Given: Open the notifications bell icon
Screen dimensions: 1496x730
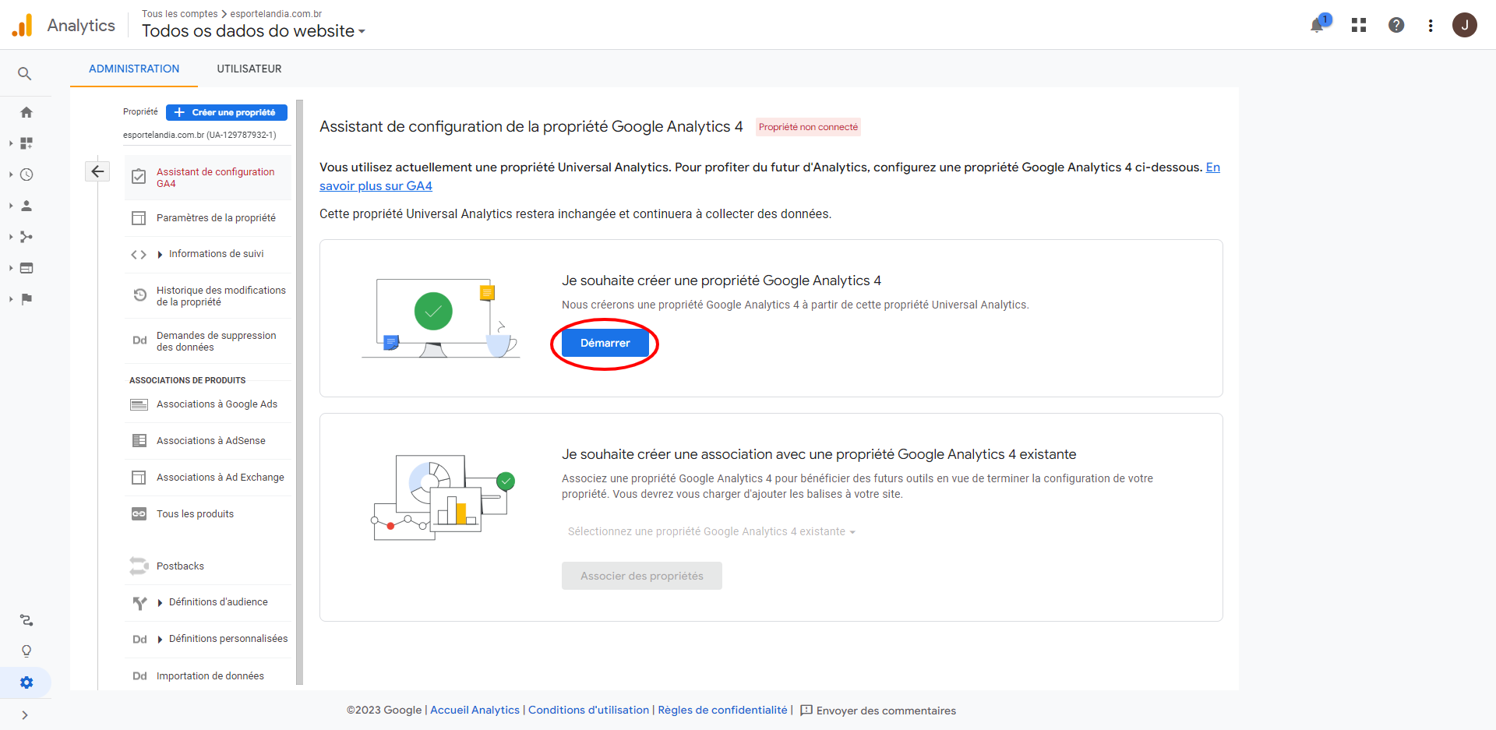Looking at the screenshot, I should pyautogui.click(x=1317, y=25).
